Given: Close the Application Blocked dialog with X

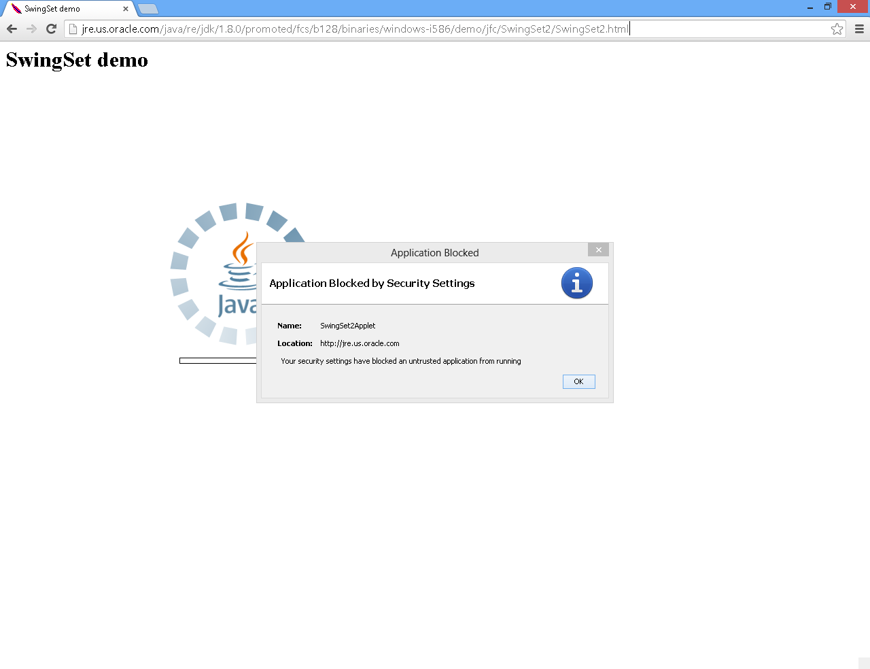Looking at the screenshot, I should pyautogui.click(x=598, y=250).
